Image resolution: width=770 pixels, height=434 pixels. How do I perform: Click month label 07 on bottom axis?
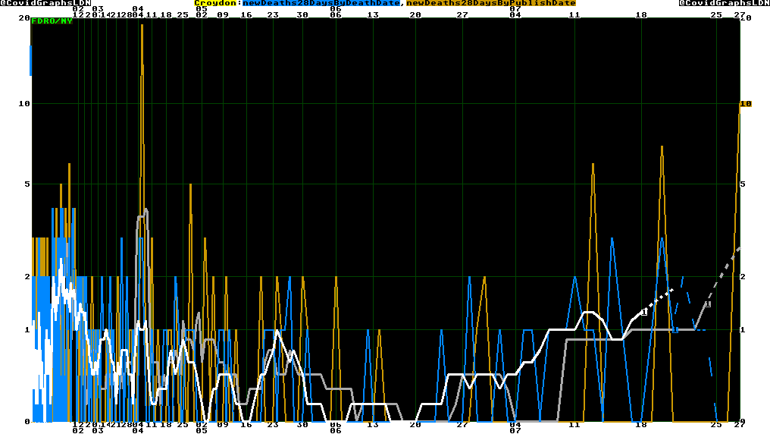click(x=515, y=430)
